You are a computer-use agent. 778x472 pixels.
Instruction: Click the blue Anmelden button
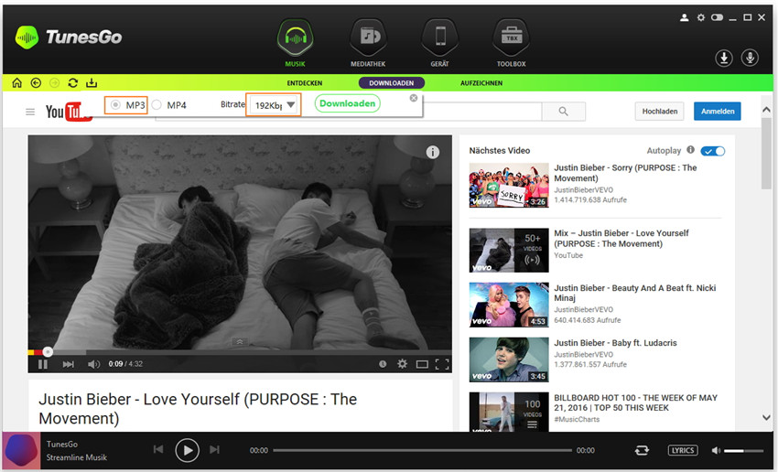[x=717, y=112]
